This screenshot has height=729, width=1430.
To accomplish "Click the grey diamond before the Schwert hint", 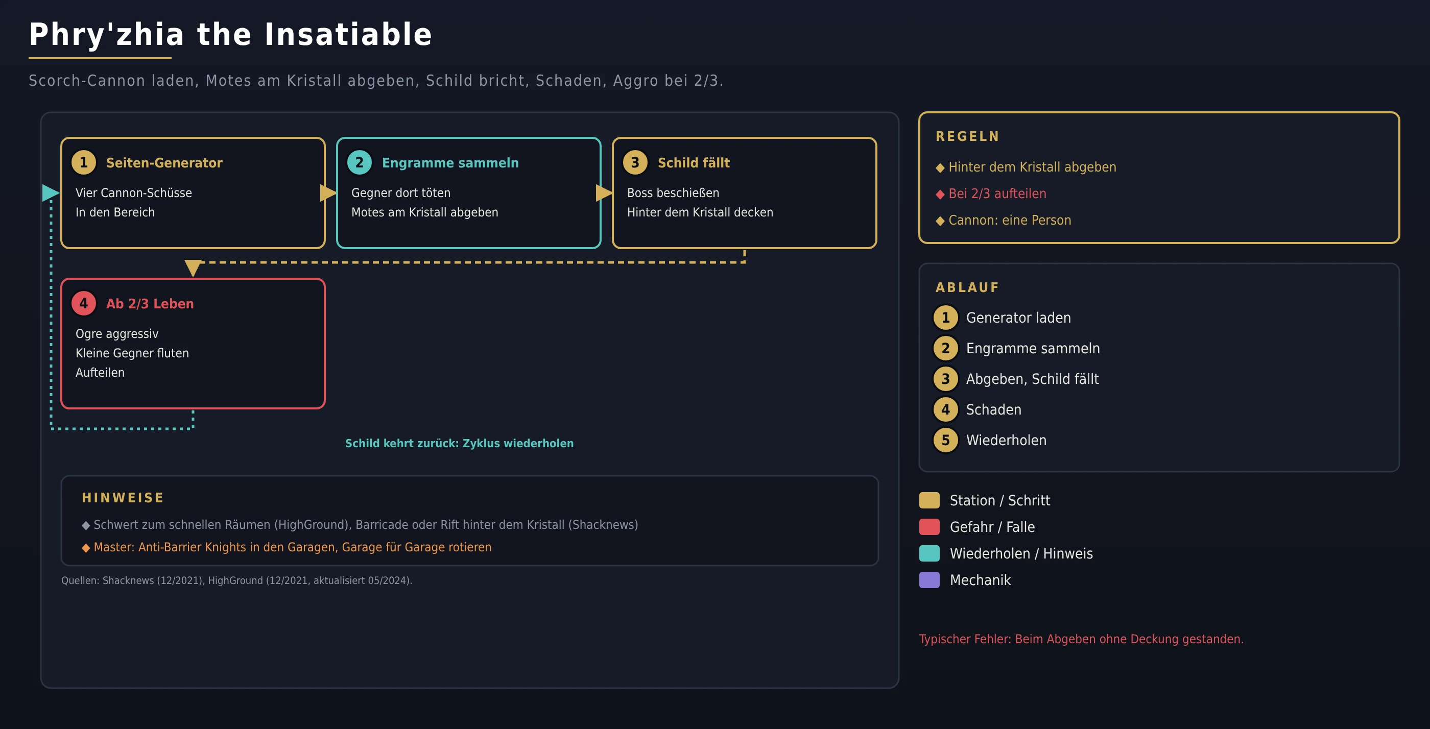I will 85,525.
